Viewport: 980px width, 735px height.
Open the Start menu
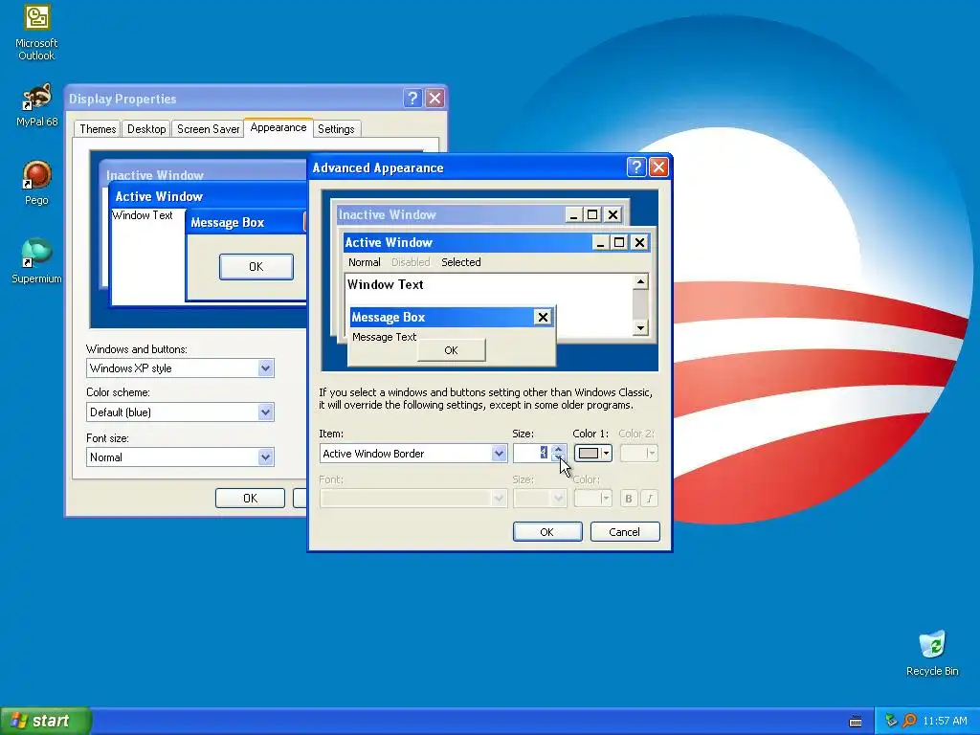pyautogui.click(x=46, y=721)
